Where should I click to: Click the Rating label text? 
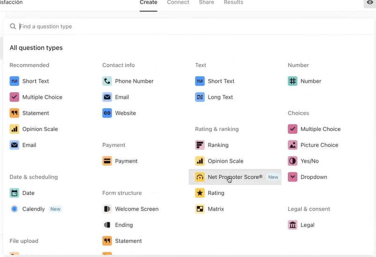point(216,193)
